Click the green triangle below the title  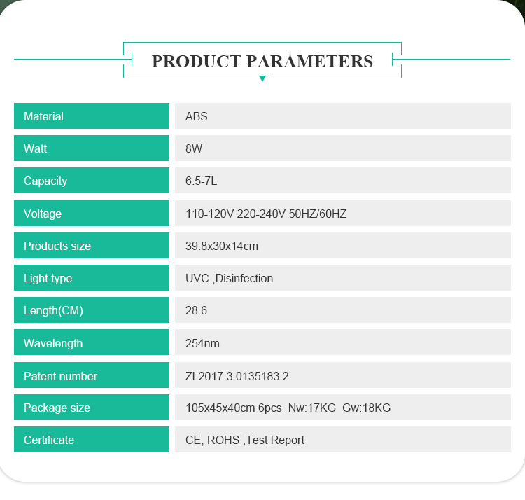click(262, 78)
